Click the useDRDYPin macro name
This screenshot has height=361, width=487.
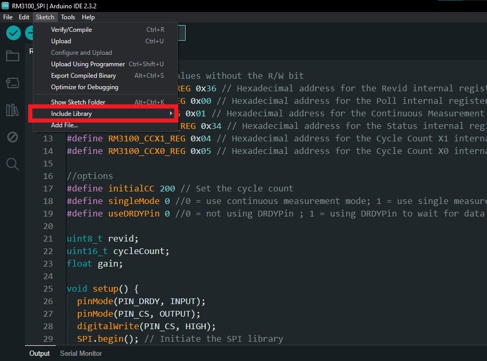(x=134, y=214)
